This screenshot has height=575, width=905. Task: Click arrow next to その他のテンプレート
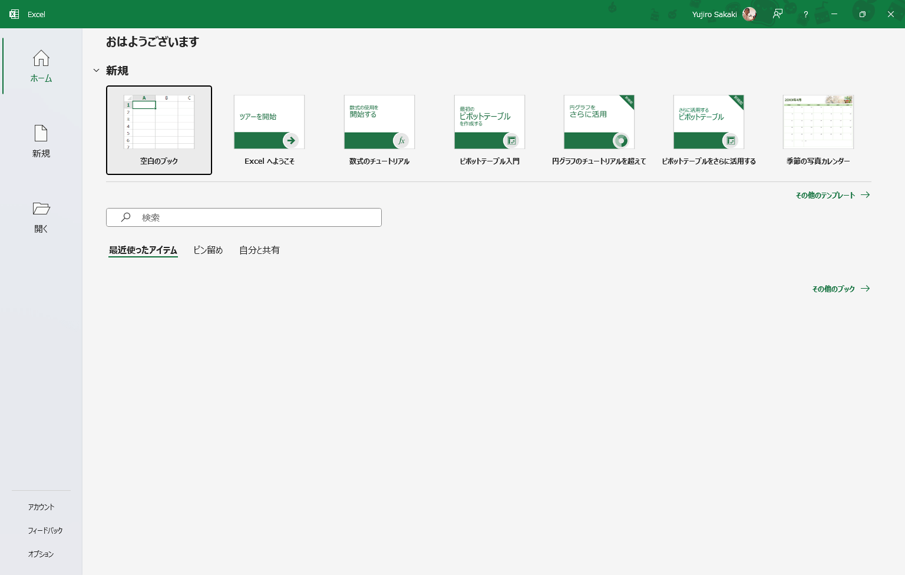pyautogui.click(x=865, y=195)
